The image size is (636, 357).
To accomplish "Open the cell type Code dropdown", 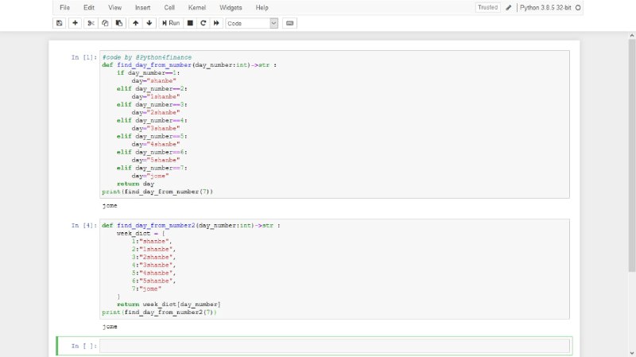I will click(251, 24).
